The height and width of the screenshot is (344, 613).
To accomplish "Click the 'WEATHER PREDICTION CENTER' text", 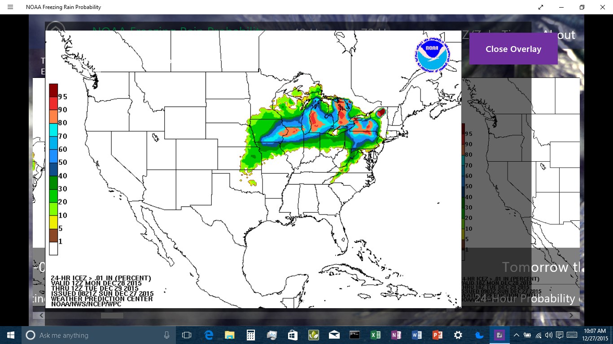I will [x=102, y=299].
